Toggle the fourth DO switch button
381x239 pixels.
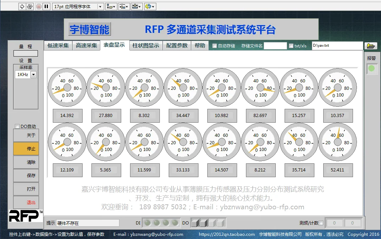(221, 223)
